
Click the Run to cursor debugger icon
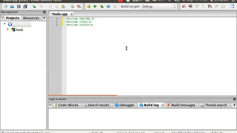190,7
